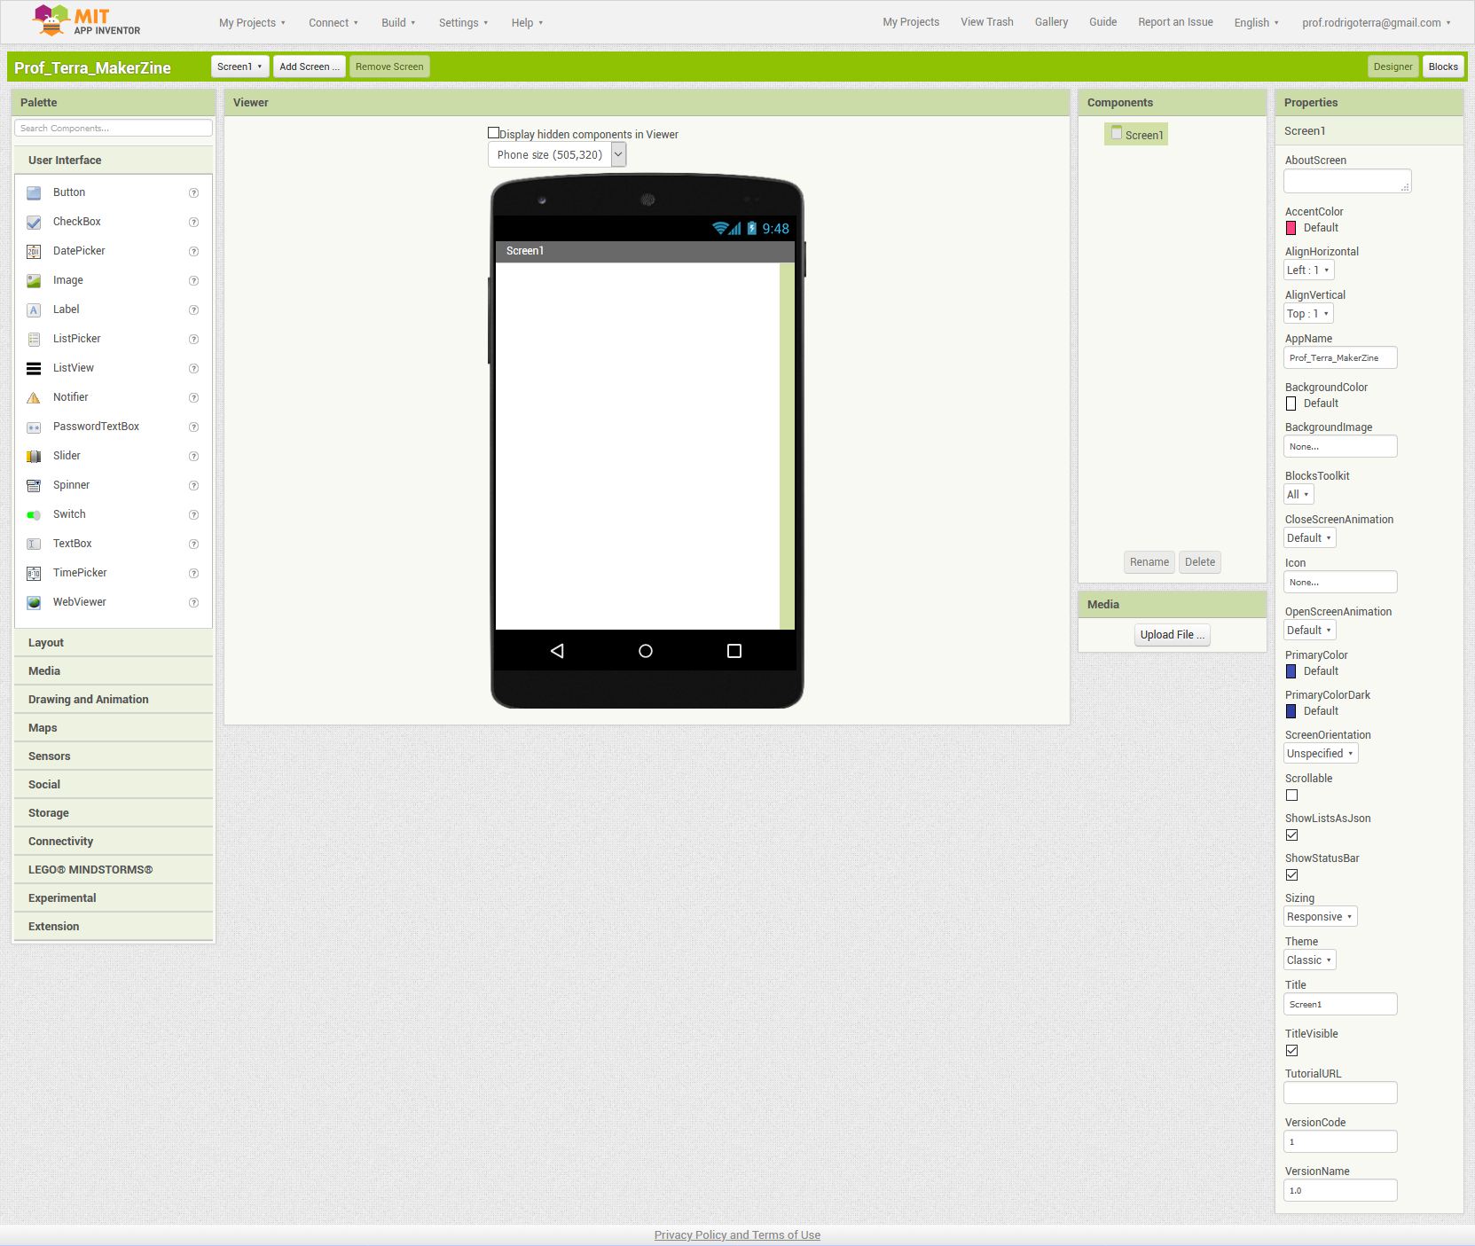
Task: Open the Connect menu
Action: 333,23
